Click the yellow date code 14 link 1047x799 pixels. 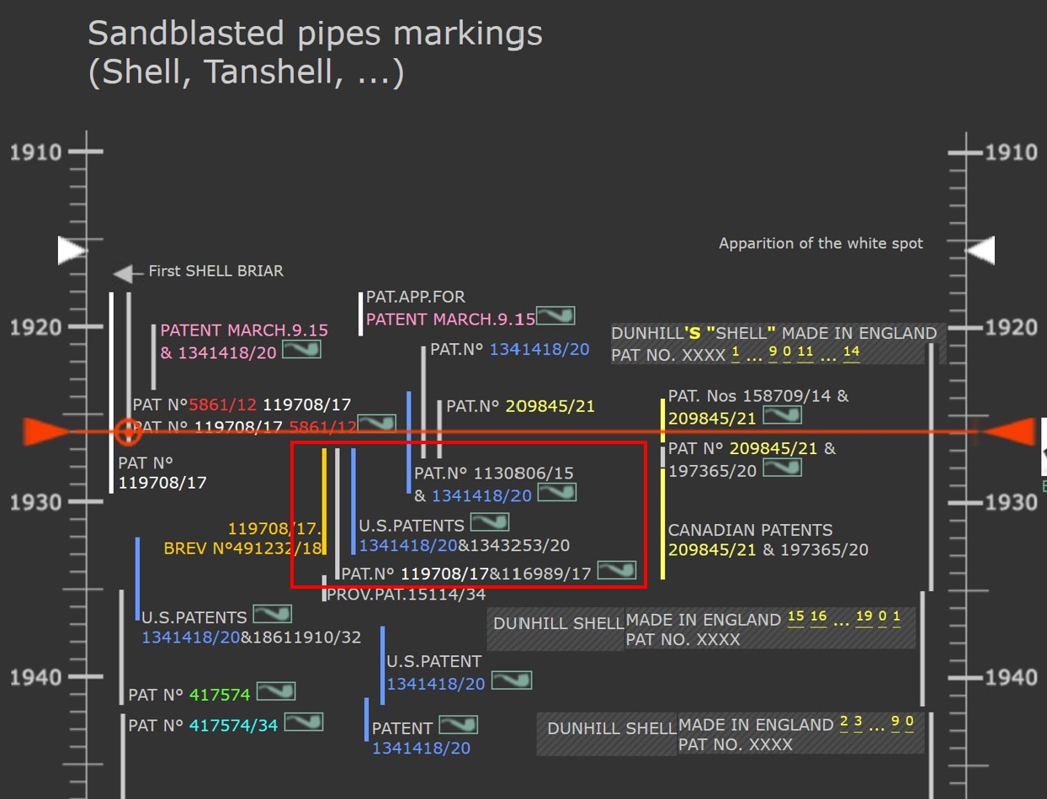click(851, 352)
